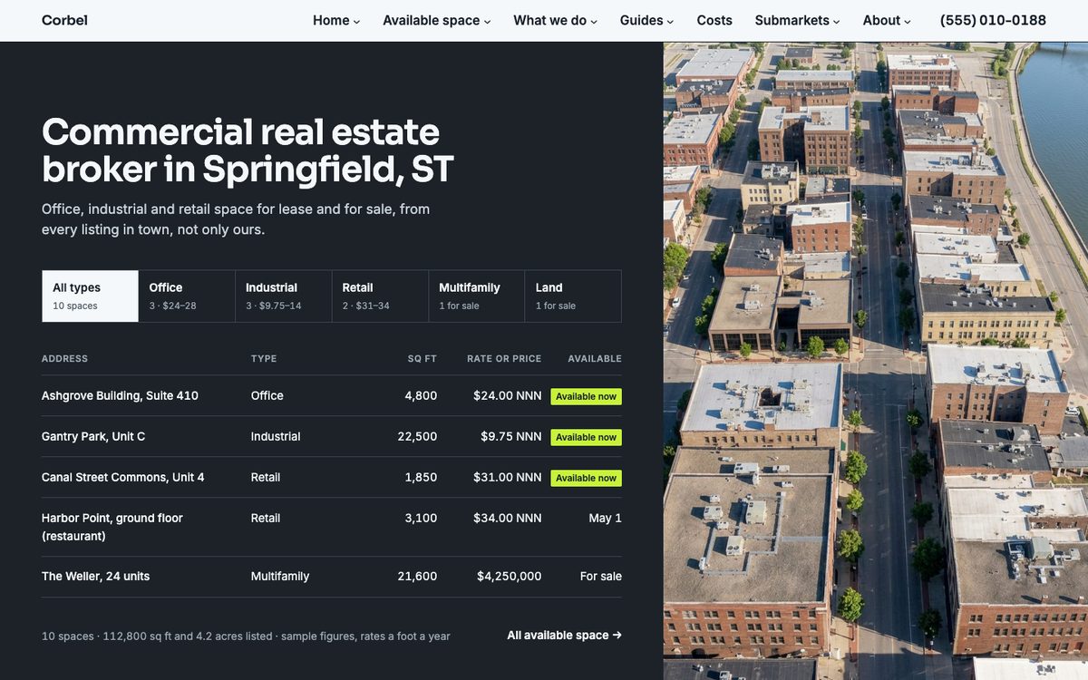Click the 22,500 square feet value

coord(417,436)
